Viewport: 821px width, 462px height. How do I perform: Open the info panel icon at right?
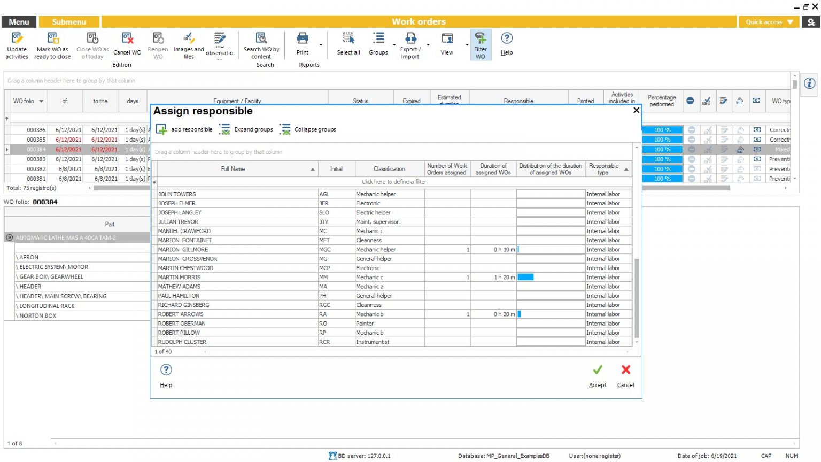[x=809, y=83]
